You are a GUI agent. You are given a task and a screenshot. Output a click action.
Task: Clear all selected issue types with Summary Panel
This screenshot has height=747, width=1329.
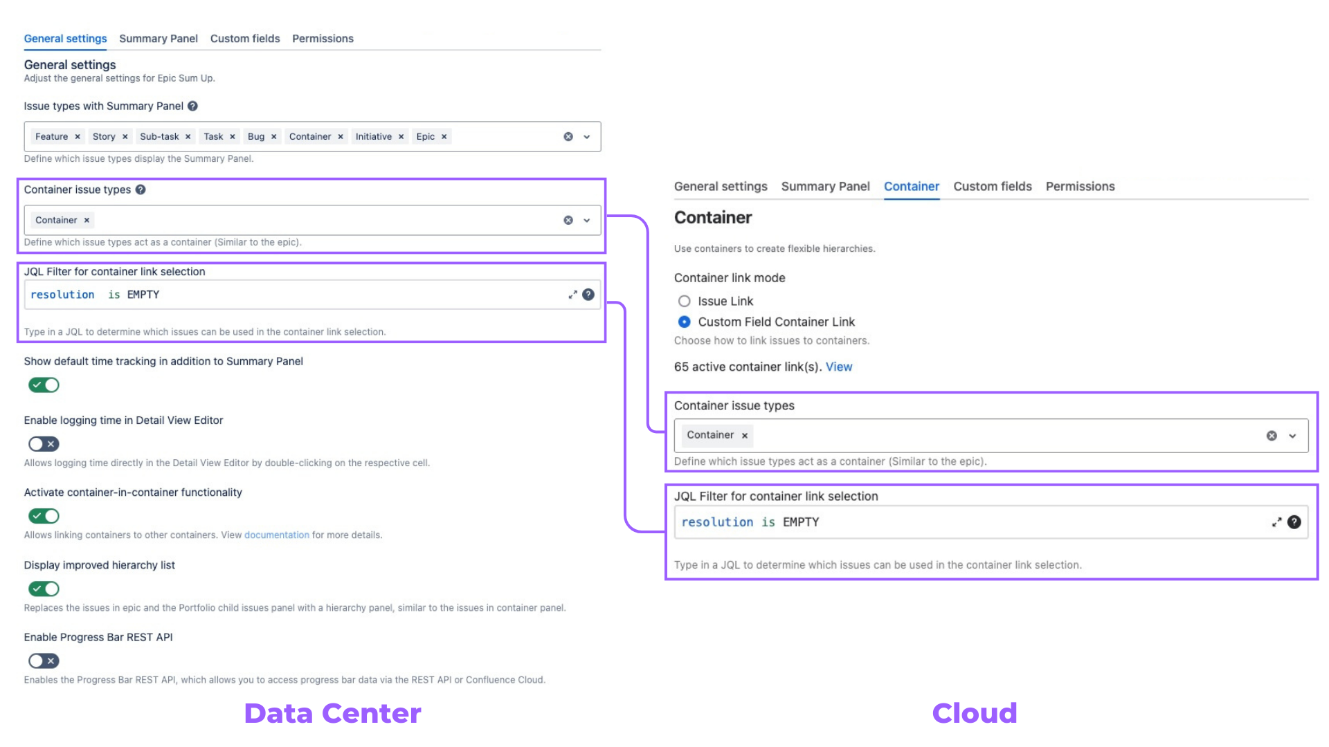click(568, 137)
